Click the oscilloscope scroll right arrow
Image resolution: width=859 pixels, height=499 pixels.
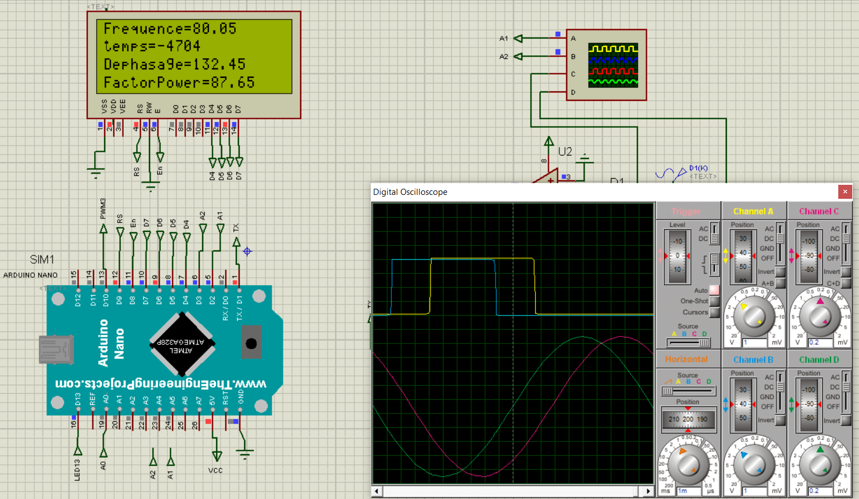[x=648, y=491]
